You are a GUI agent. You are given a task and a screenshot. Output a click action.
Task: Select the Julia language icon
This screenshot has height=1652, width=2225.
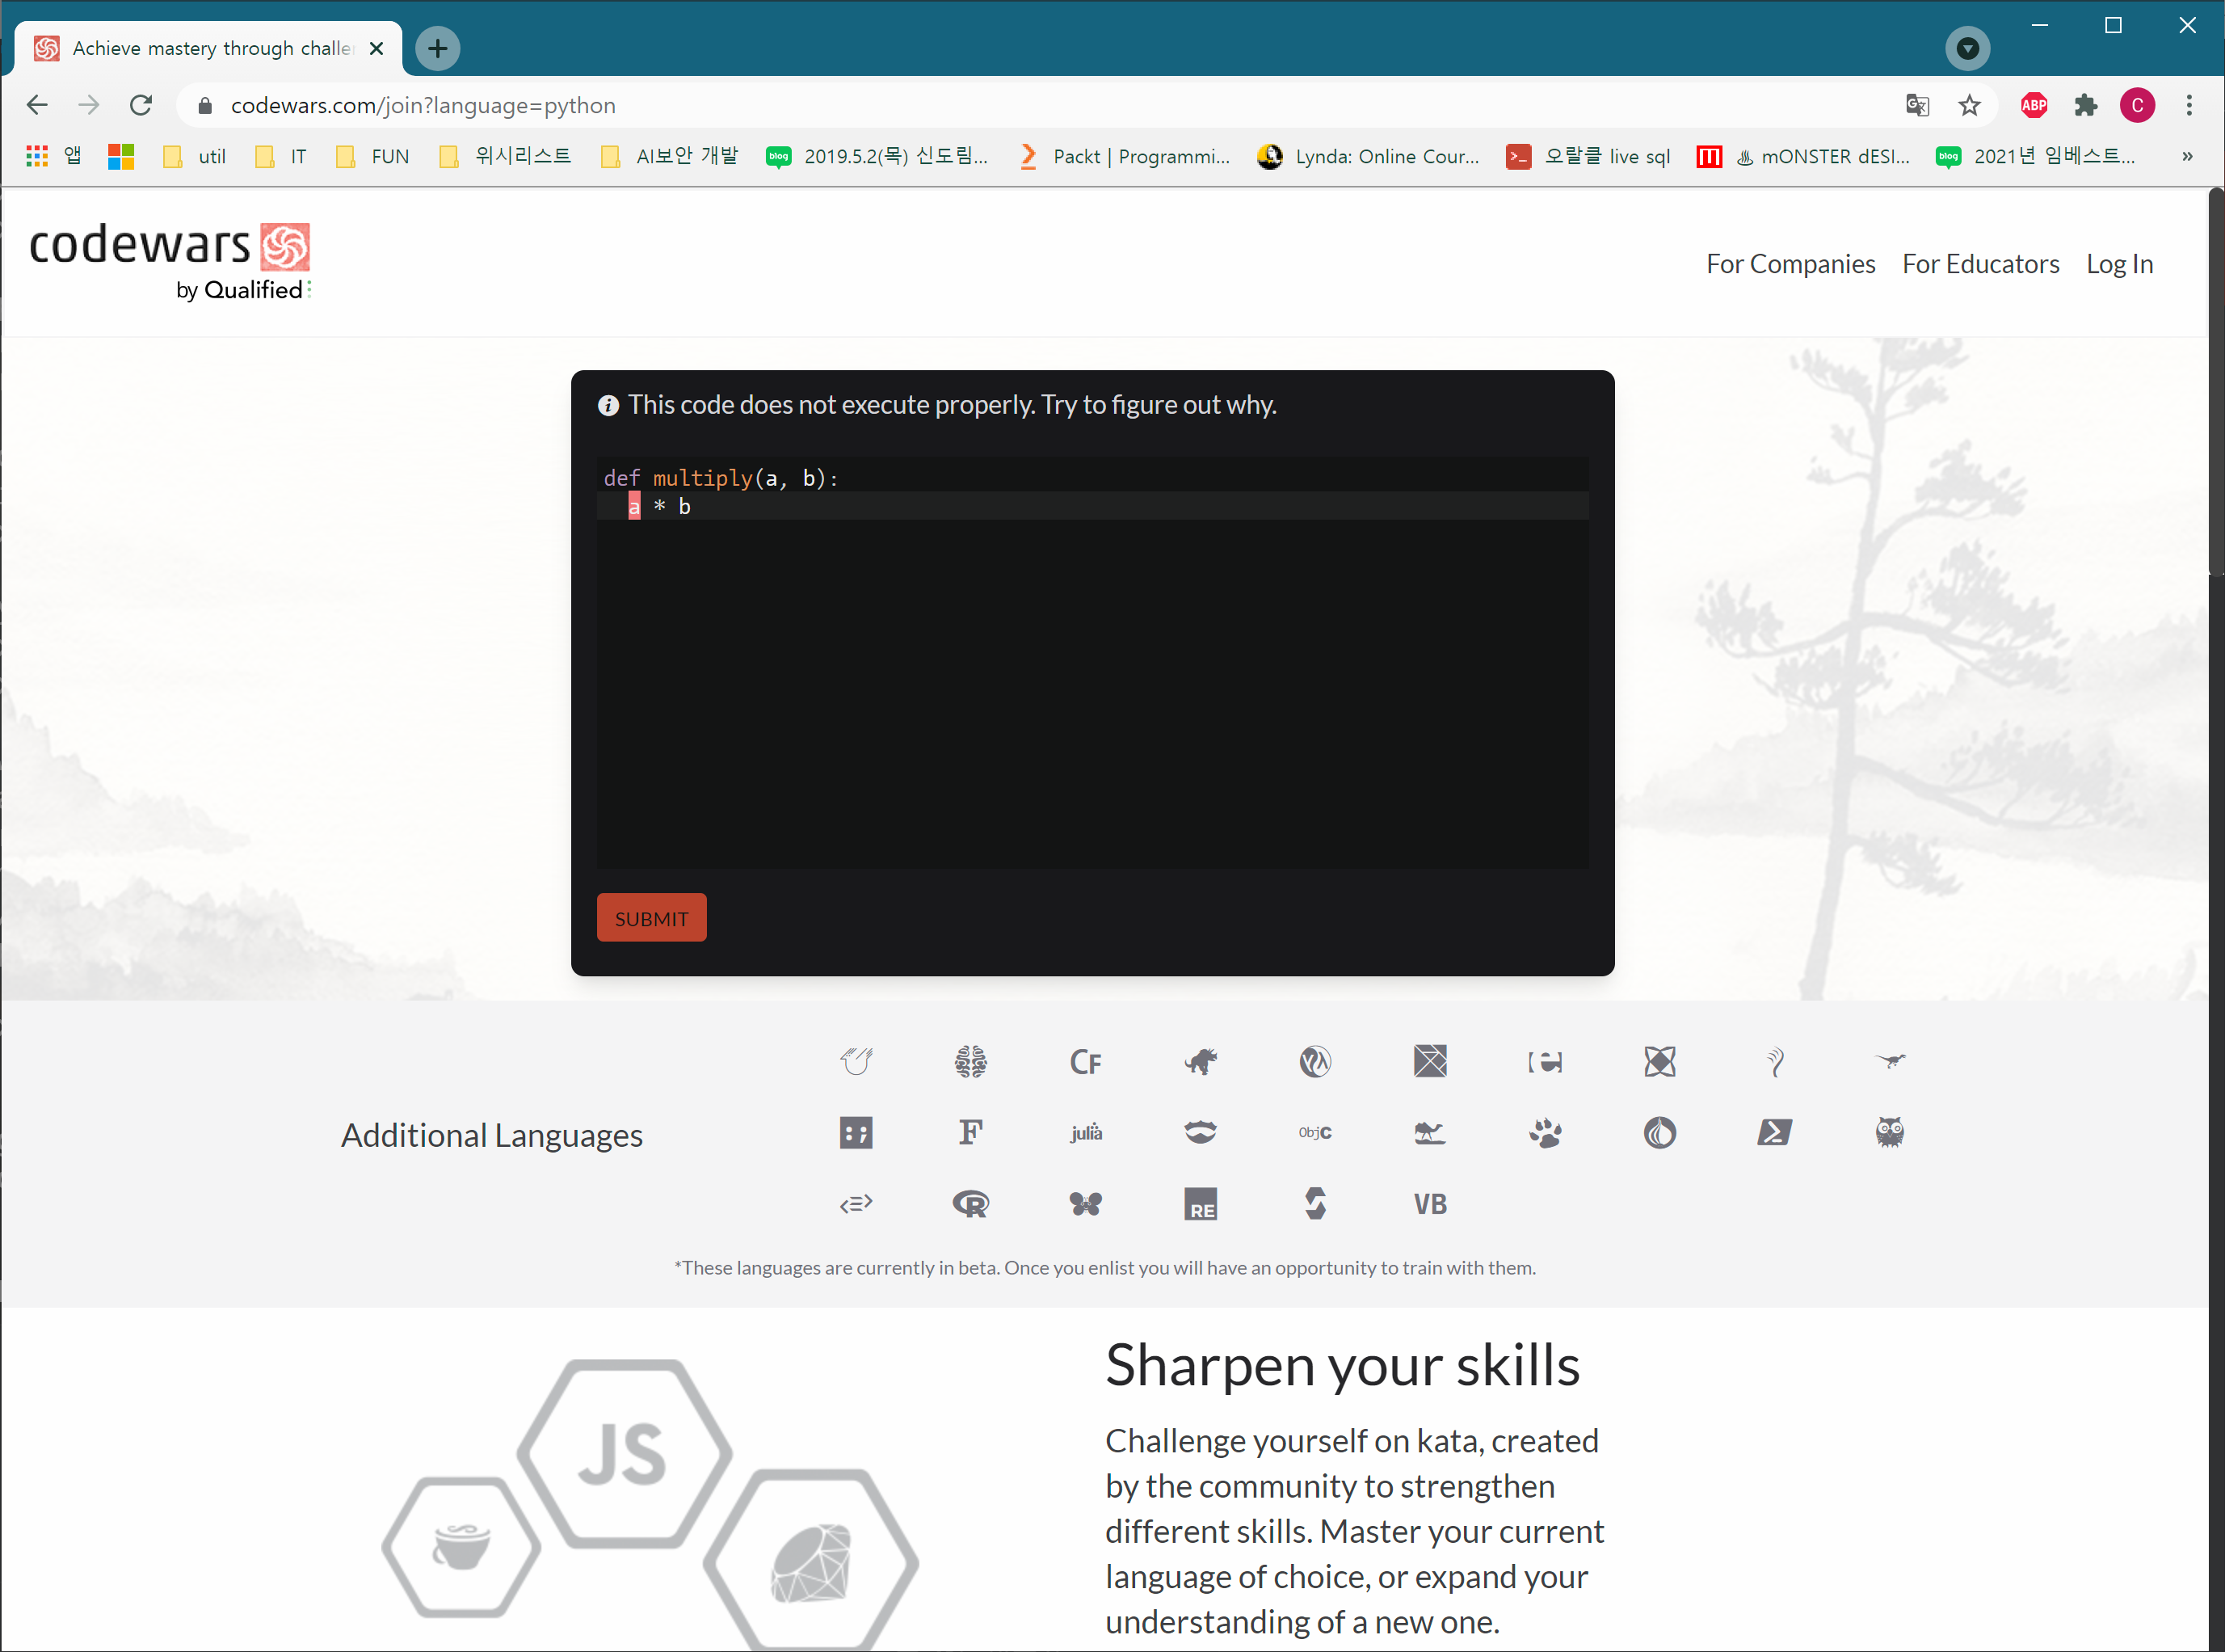click(x=1084, y=1132)
